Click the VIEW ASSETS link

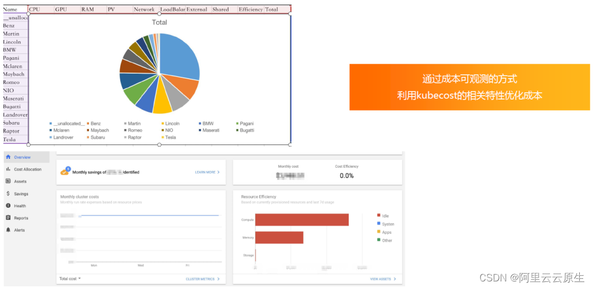pyautogui.click(x=383, y=279)
